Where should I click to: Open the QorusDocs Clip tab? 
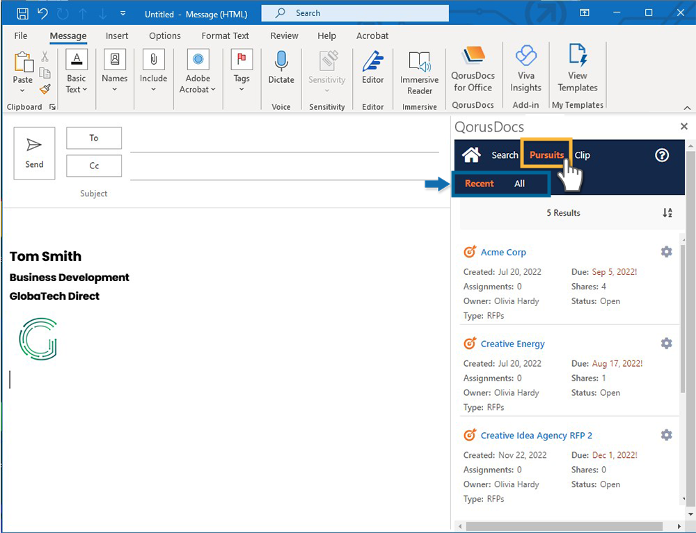582,155
